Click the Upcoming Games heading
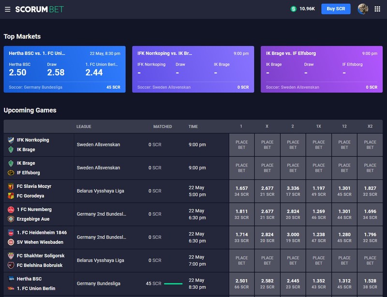The height and width of the screenshot is (297, 387). pyautogui.click(x=30, y=110)
